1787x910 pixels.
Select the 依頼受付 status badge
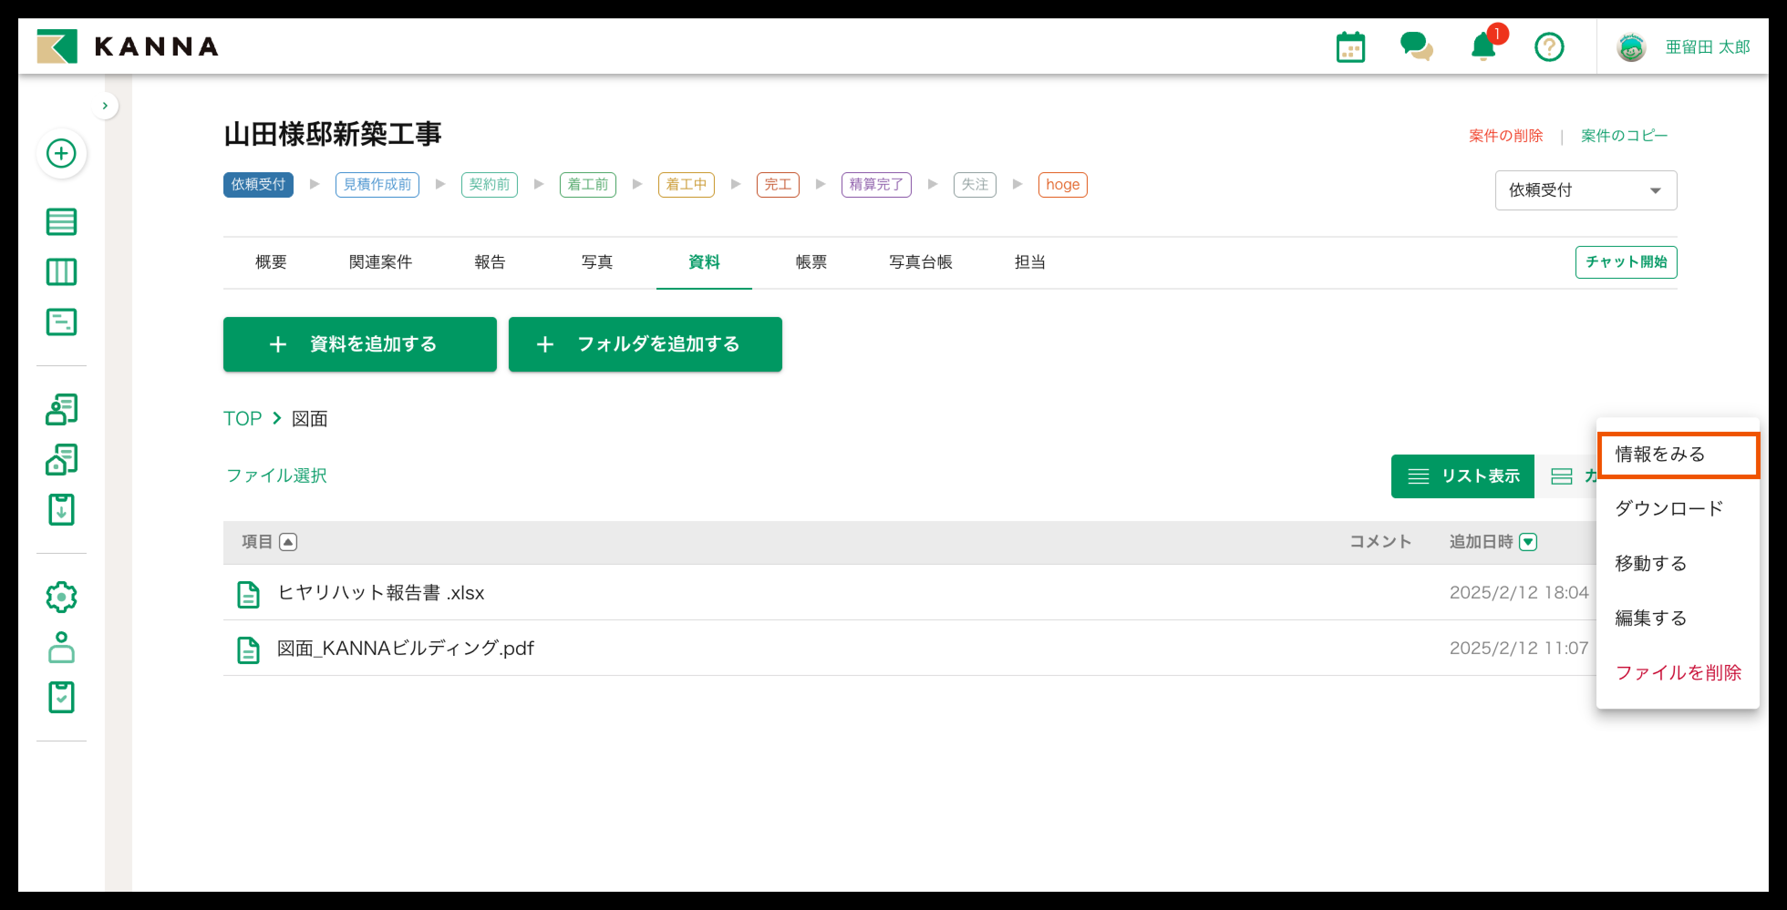click(258, 184)
